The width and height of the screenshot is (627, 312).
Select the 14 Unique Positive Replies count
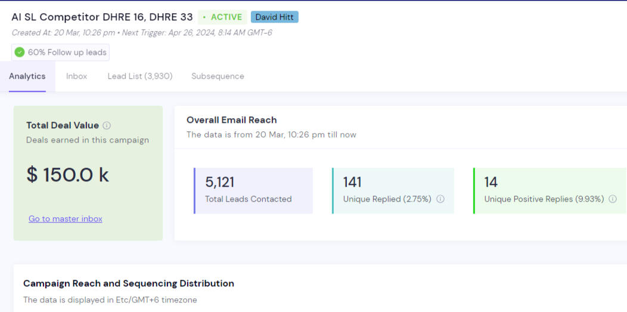[491, 182]
